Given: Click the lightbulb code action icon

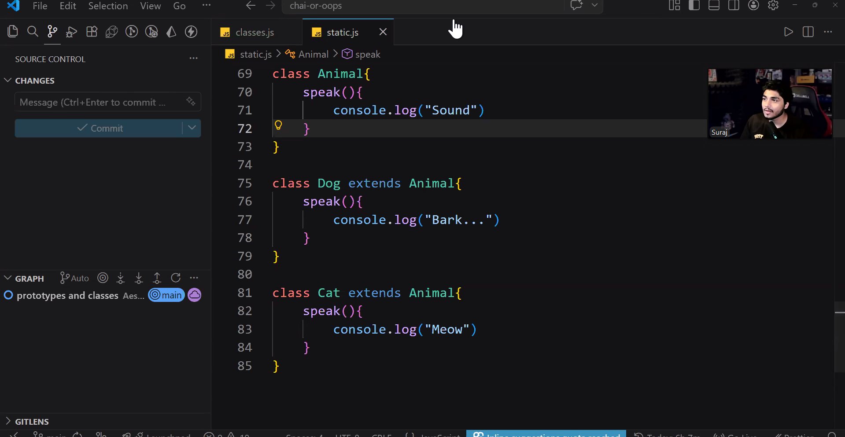Looking at the screenshot, I should 278,125.
